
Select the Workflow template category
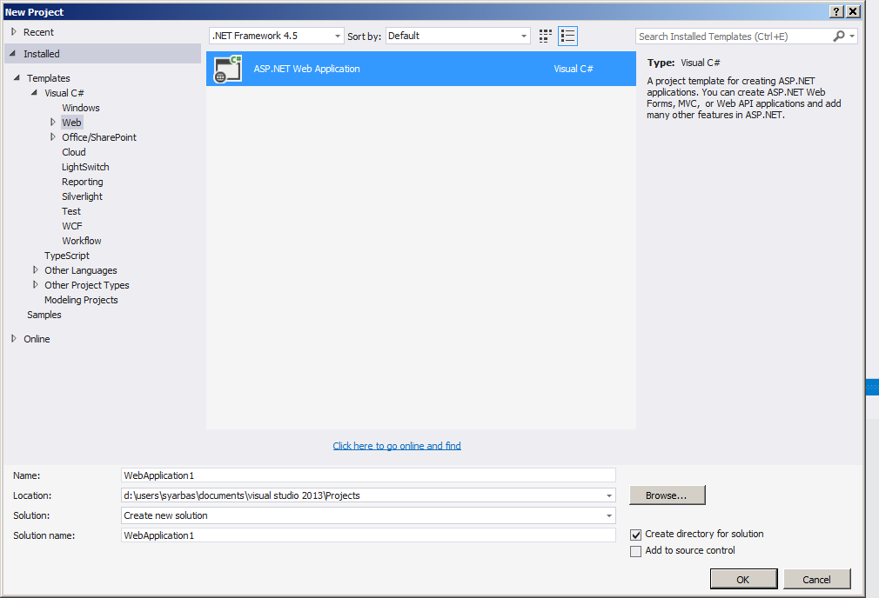[81, 241]
